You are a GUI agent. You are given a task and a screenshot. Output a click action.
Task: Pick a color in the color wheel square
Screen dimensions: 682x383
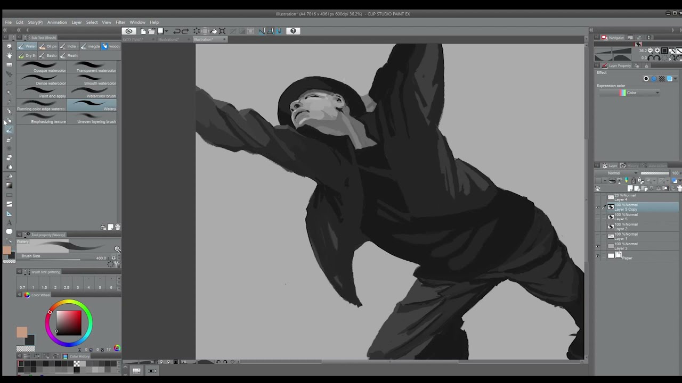69,322
